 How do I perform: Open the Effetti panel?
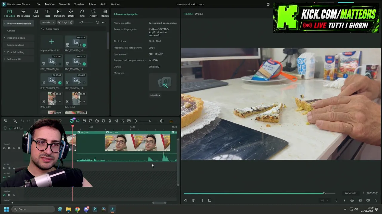(x=71, y=13)
